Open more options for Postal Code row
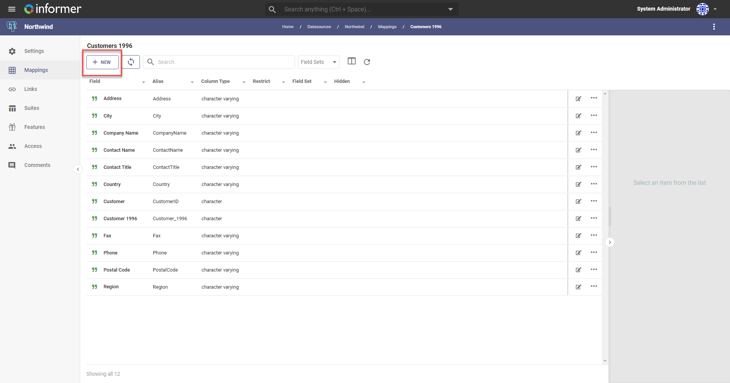 pyautogui.click(x=594, y=269)
